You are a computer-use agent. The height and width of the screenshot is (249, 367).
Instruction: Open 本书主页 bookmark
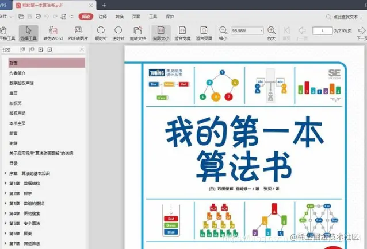point(17,123)
